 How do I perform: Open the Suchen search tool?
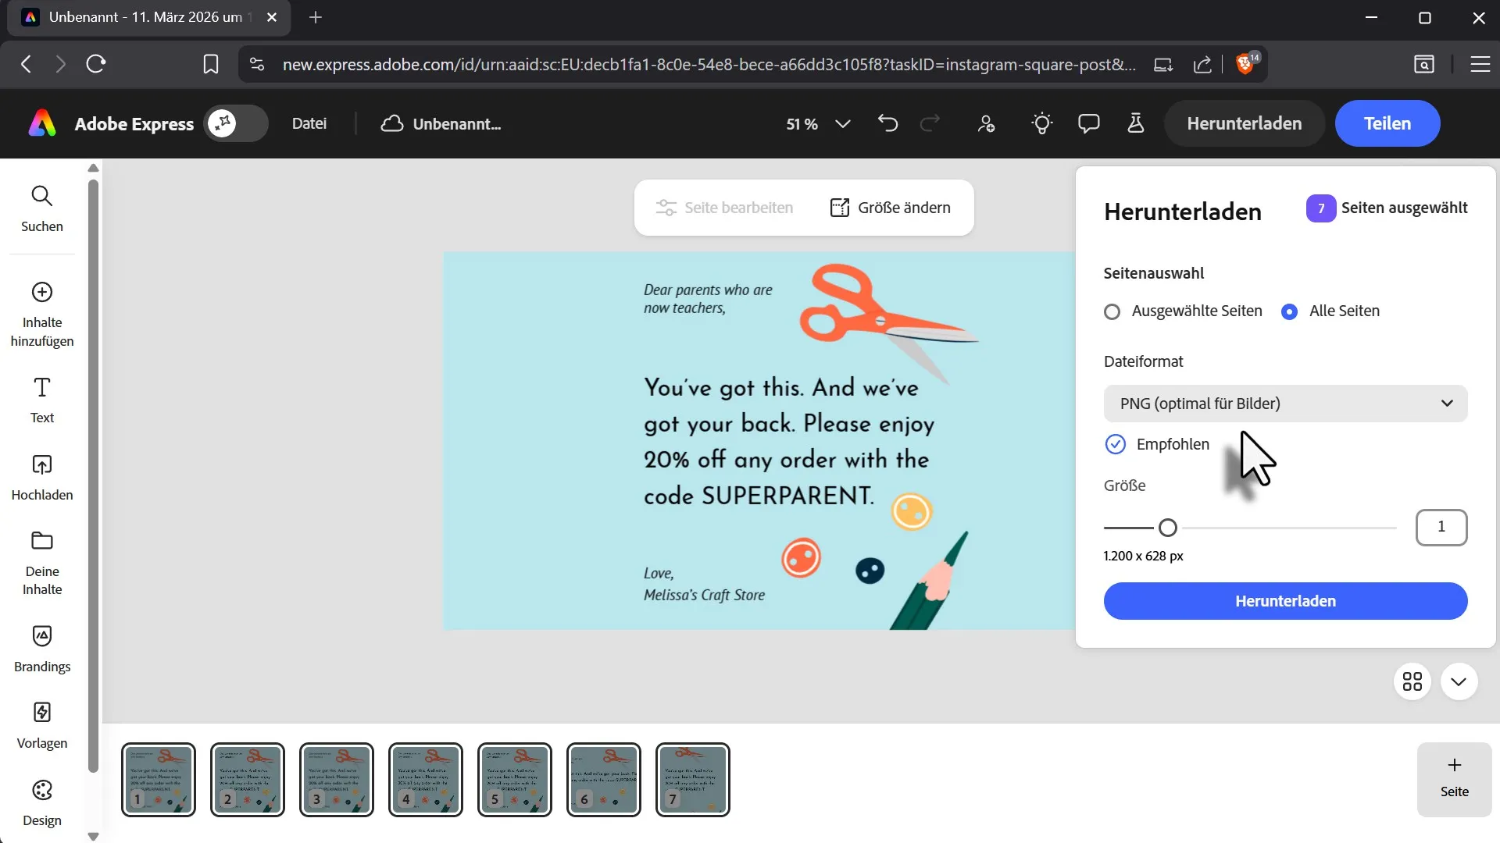[x=41, y=208]
